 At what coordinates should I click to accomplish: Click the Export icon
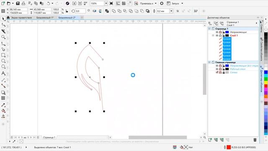coord(80,3)
